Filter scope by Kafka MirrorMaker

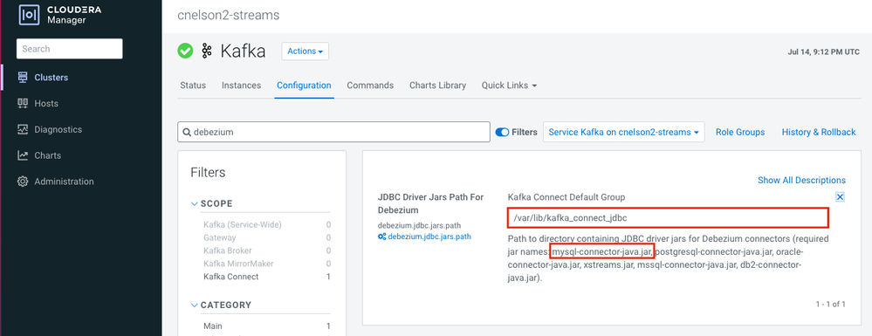tap(238, 264)
